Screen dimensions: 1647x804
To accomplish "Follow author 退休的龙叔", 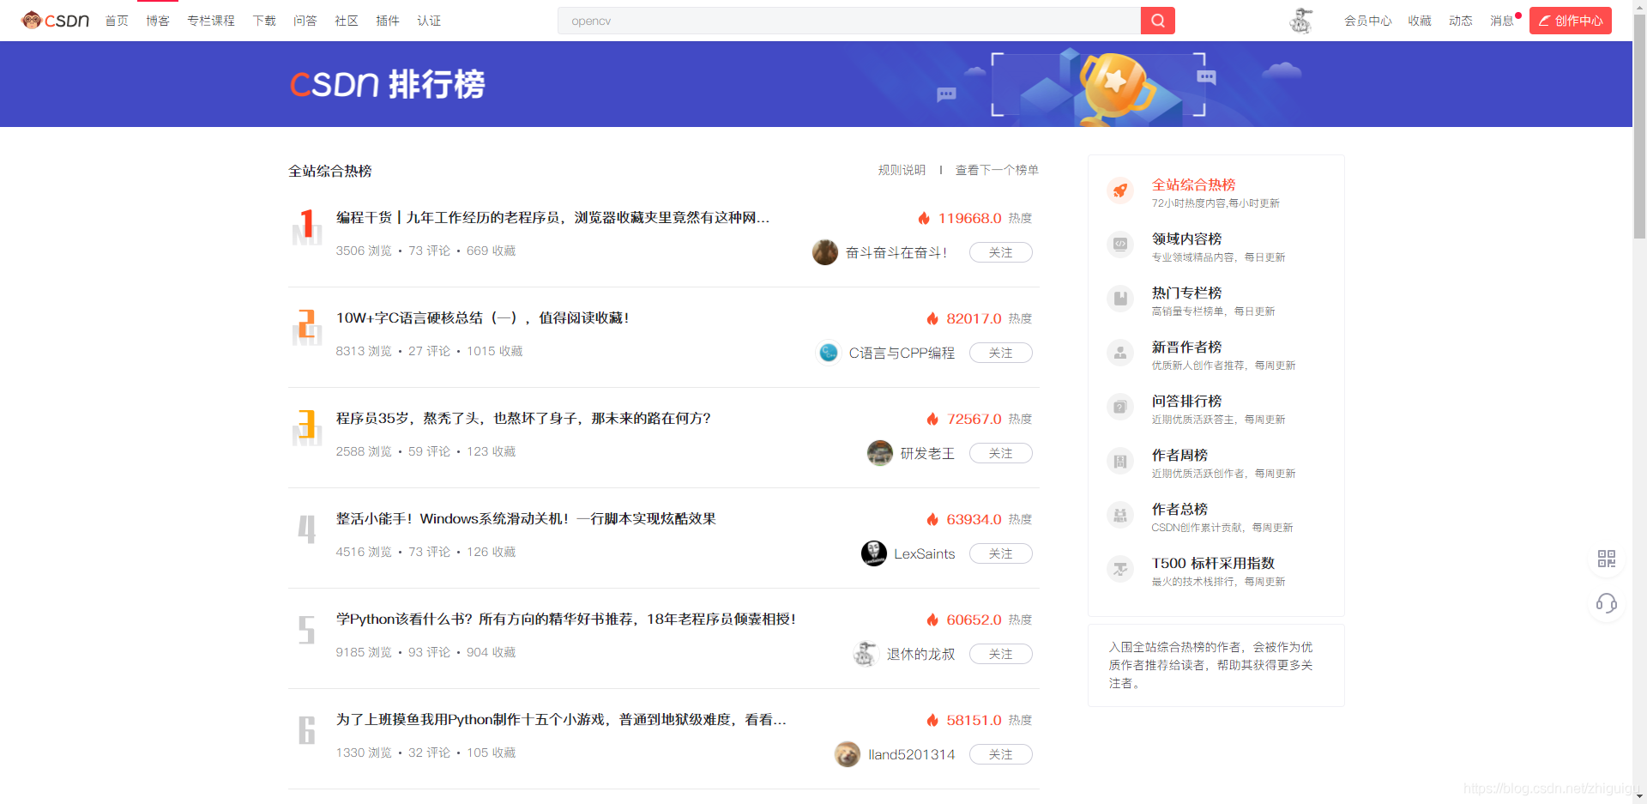I will 1001,654.
